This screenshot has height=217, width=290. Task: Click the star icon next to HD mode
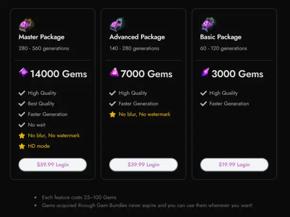click(22, 146)
